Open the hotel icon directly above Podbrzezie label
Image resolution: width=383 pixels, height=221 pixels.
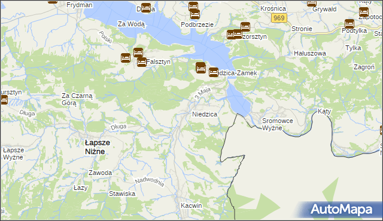pos(195,14)
